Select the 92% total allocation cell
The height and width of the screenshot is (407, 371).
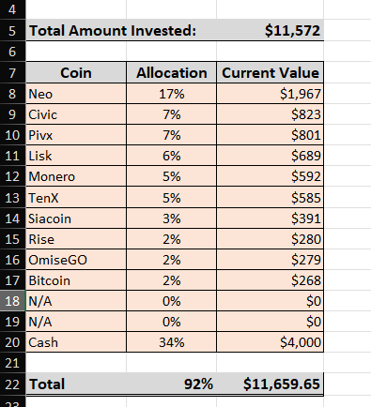tap(171, 384)
